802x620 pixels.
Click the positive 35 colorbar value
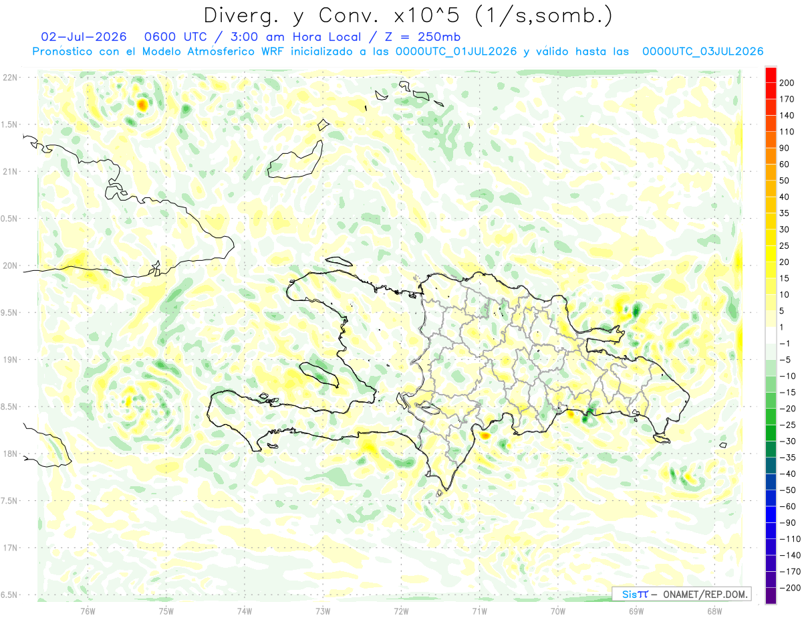coord(785,213)
